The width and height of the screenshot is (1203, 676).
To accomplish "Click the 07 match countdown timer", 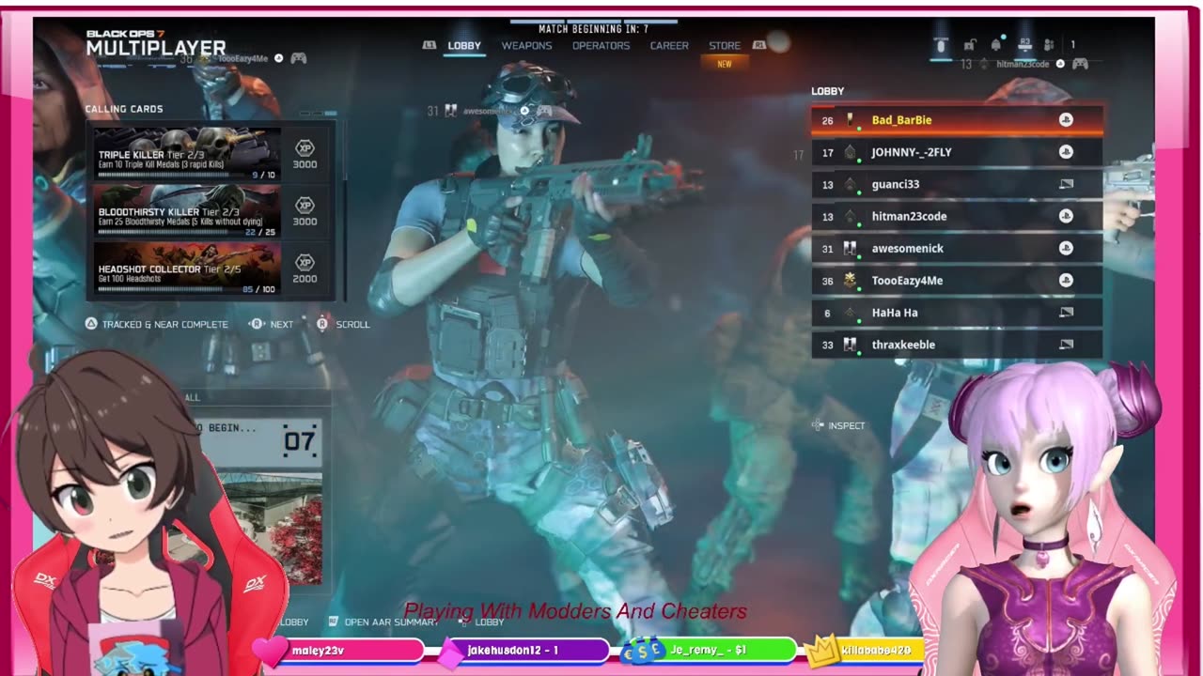I will coord(300,440).
